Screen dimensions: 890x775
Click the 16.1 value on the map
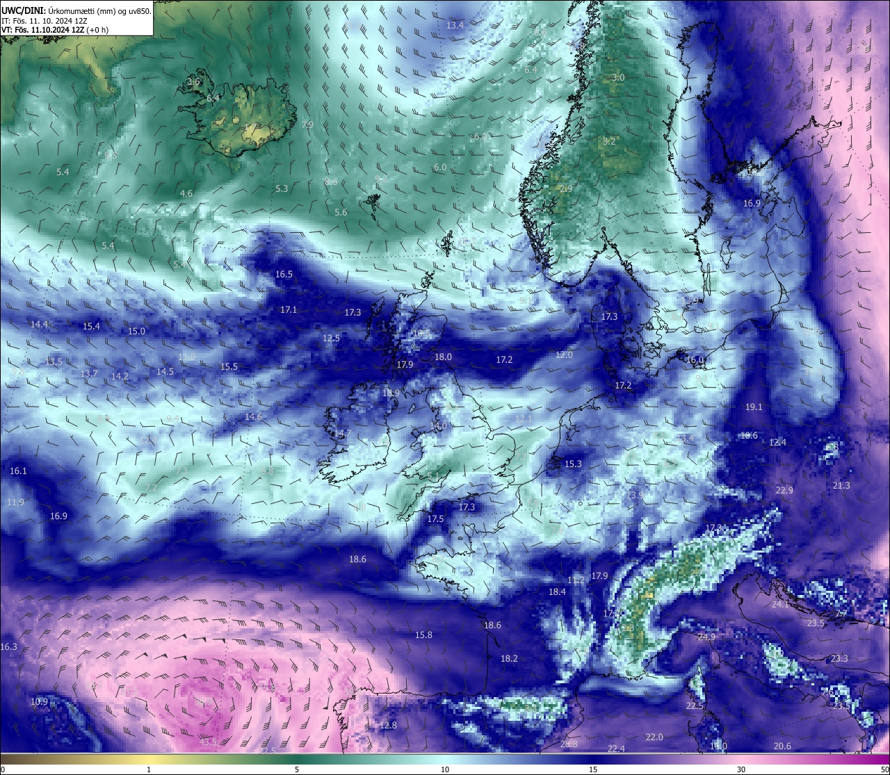[18, 471]
